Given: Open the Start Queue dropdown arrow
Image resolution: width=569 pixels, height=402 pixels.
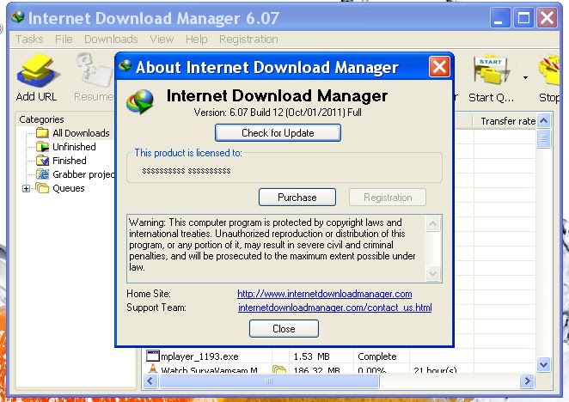Looking at the screenshot, I should tap(525, 77).
